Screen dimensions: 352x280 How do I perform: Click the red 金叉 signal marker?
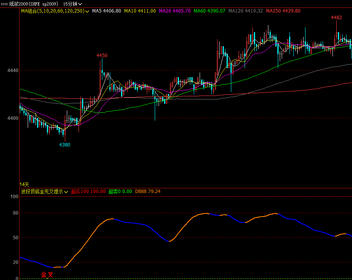tap(47, 275)
